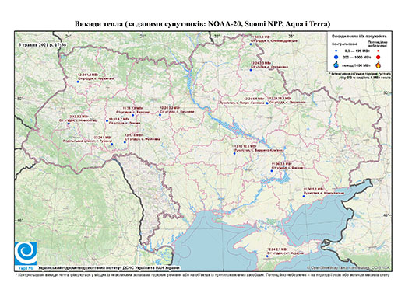
Task: Select the 12:24 2,2 МВт marker dot
Action: (160, 114)
